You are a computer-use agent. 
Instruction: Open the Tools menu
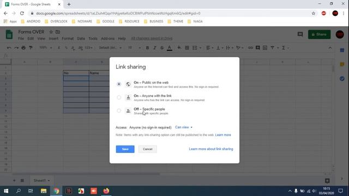[93, 39]
